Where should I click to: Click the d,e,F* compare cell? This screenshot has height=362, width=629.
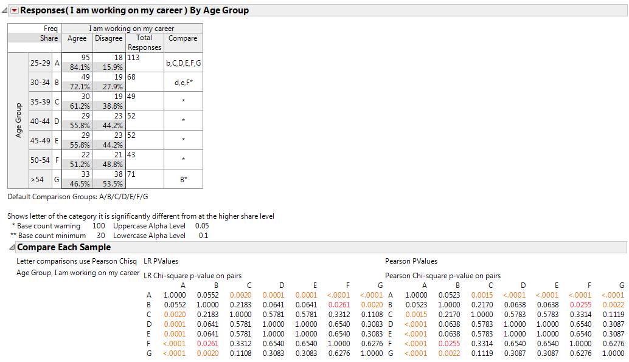click(182, 82)
